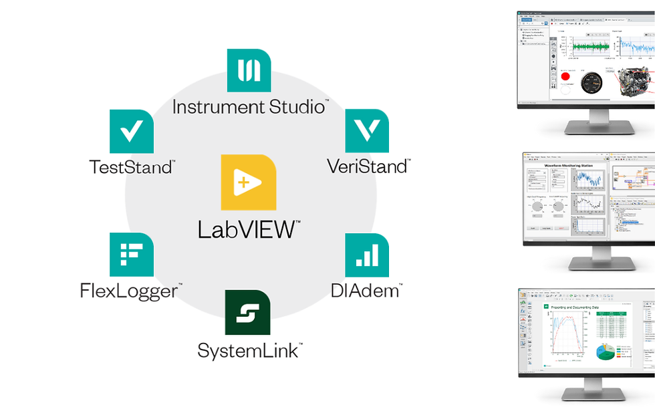Click the Instrument Studio text label
The width and height of the screenshot is (655, 409).
250,107
